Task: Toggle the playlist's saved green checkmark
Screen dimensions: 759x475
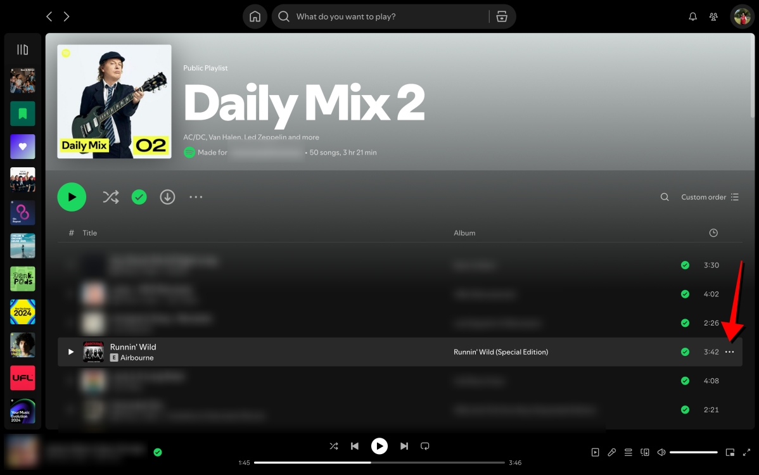Action: coord(139,197)
